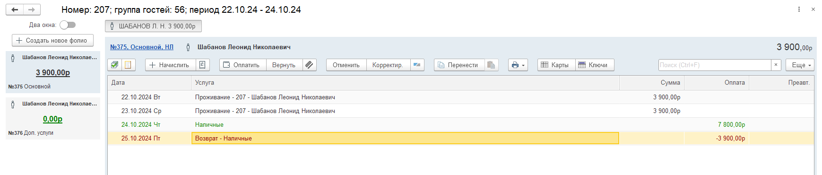This screenshot has width=822, height=175.
Task: Click the 3 900,00р sum on 22.10.2024 row
Action: coord(666,97)
